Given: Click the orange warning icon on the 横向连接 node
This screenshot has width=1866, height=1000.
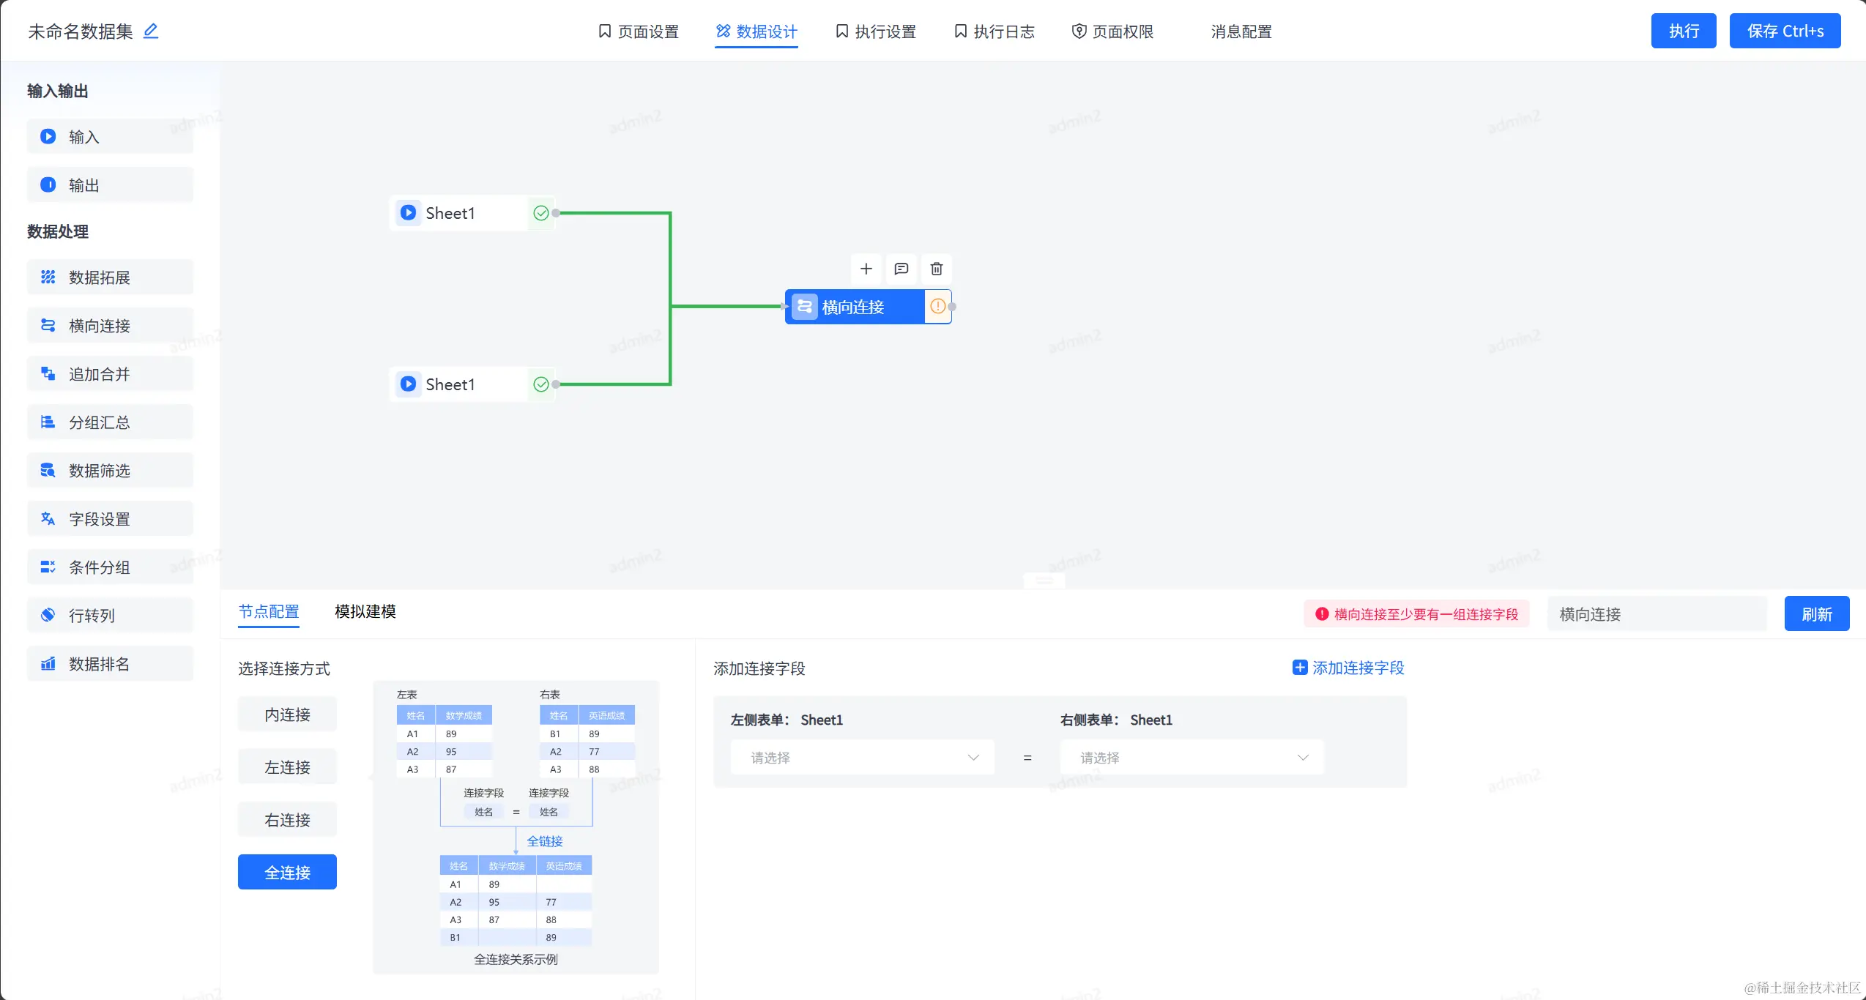Looking at the screenshot, I should pyautogui.click(x=937, y=306).
